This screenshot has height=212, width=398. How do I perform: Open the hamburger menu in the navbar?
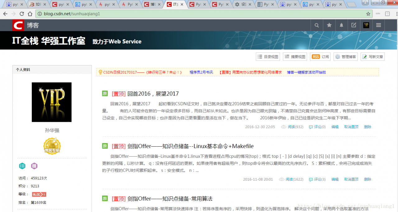tap(378, 25)
